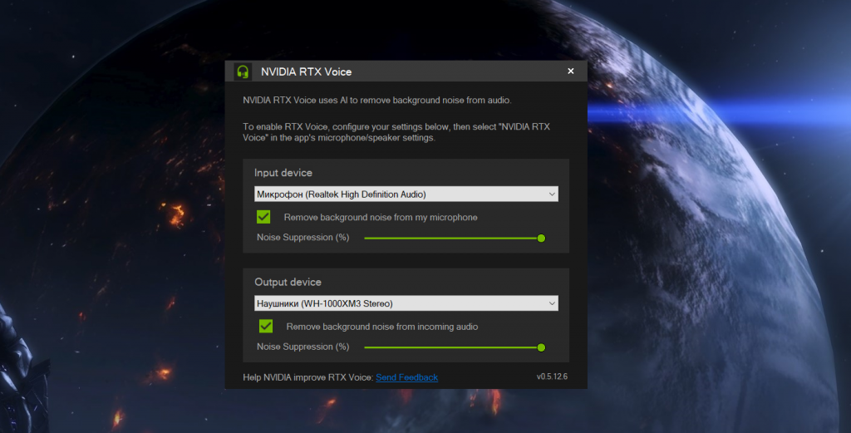Click the Output device dropdown chevron arrow
Screen dimensions: 851x433
pyautogui.click(x=551, y=303)
